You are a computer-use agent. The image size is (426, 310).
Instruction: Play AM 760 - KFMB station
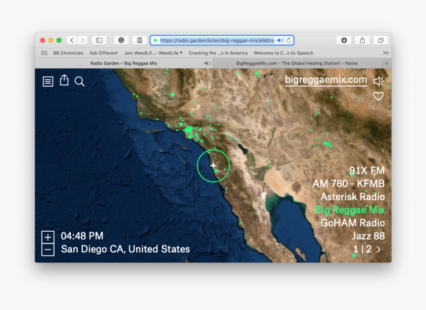[x=349, y=184]
